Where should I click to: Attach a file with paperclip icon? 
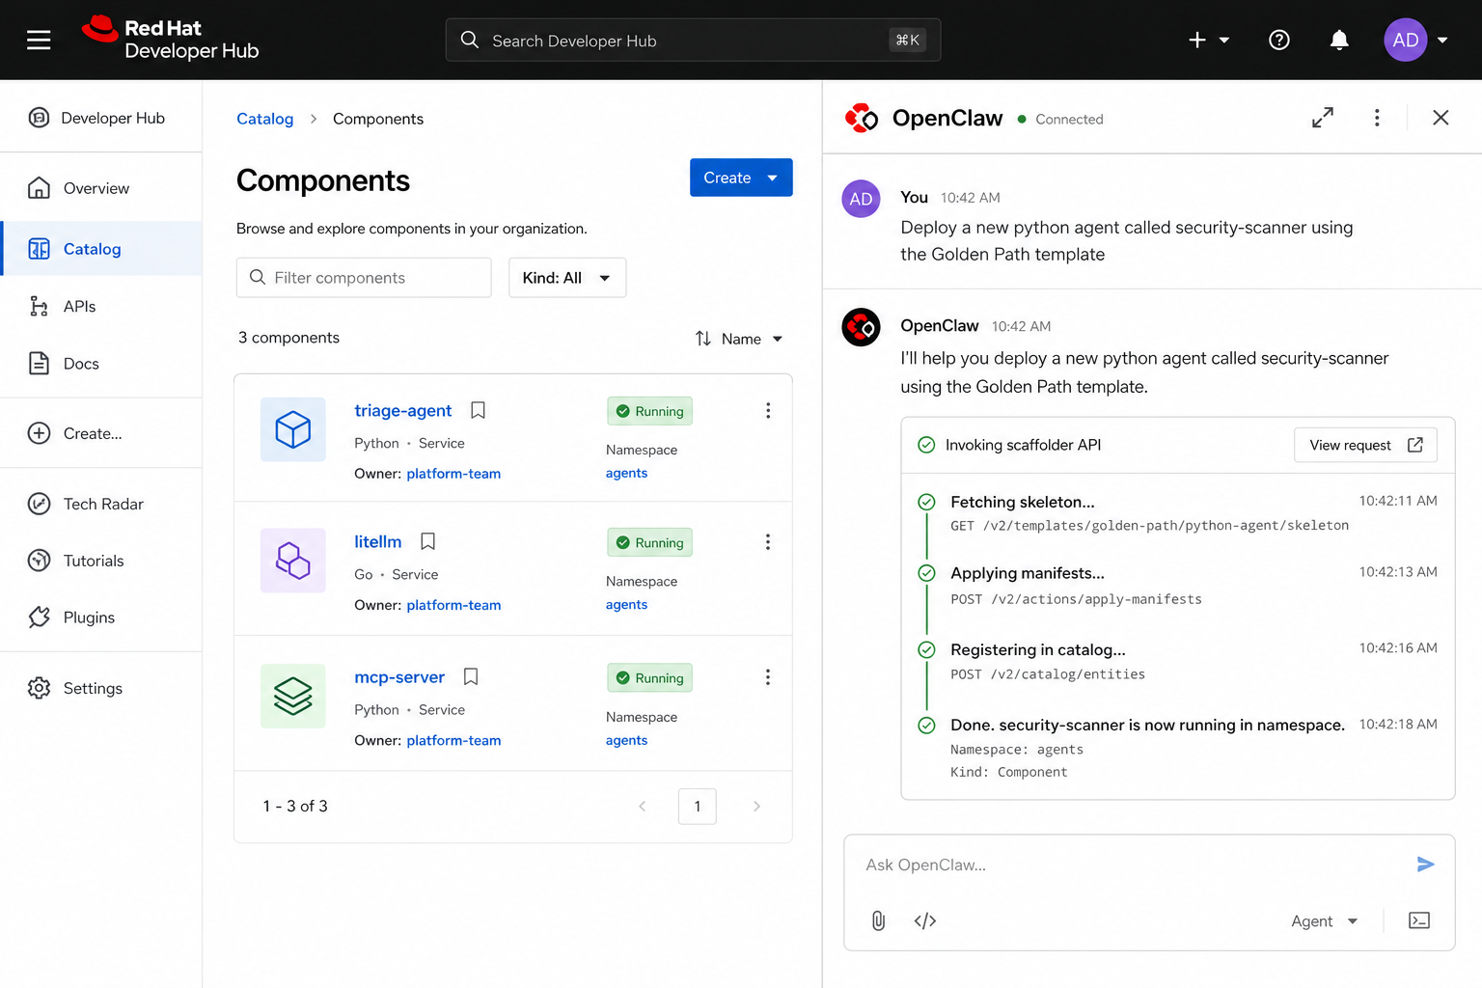[x=878, y=920]
